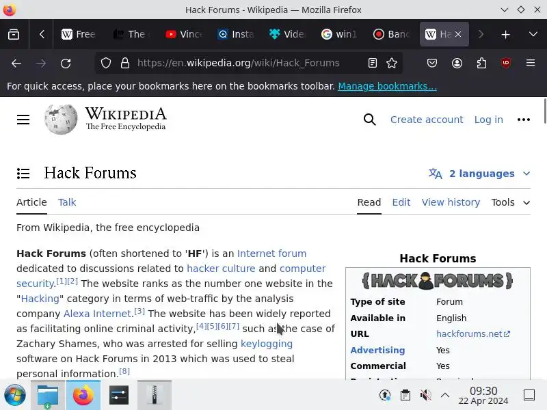Open more personal tools ellipsis
The height and width of the screenshot is (410, 547).
(524, 120)
